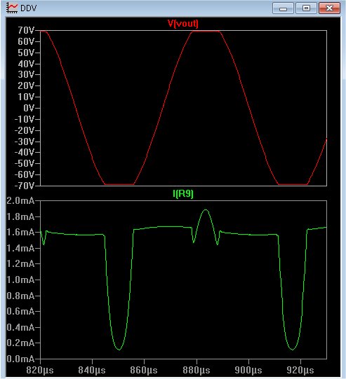Click the DDV waveform window icon
The width and height of the screenshot is (346, 379).
(12, 8)
